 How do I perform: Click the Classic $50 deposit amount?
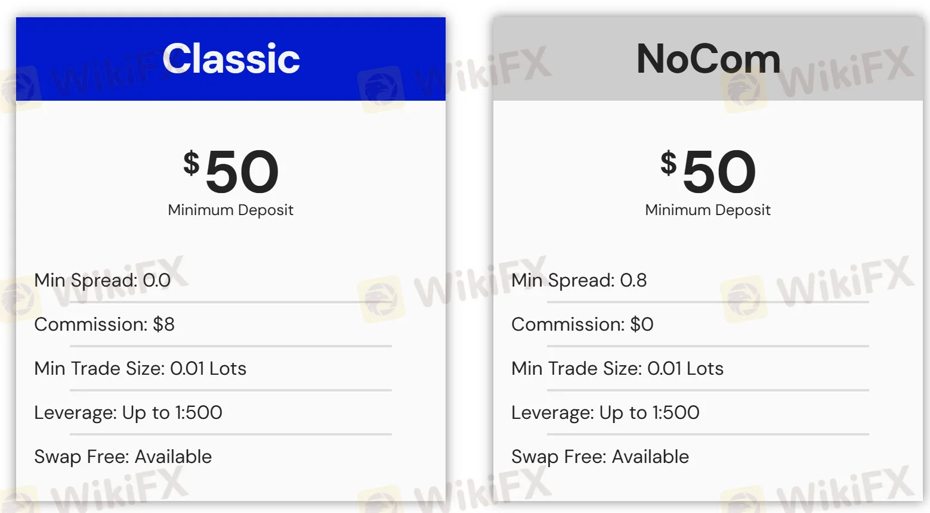point(242,172)
